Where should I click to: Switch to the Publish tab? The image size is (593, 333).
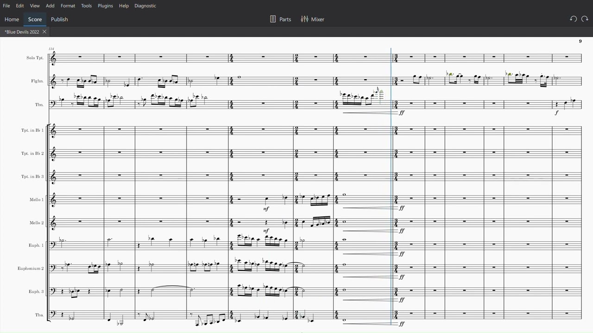point(59,19)
